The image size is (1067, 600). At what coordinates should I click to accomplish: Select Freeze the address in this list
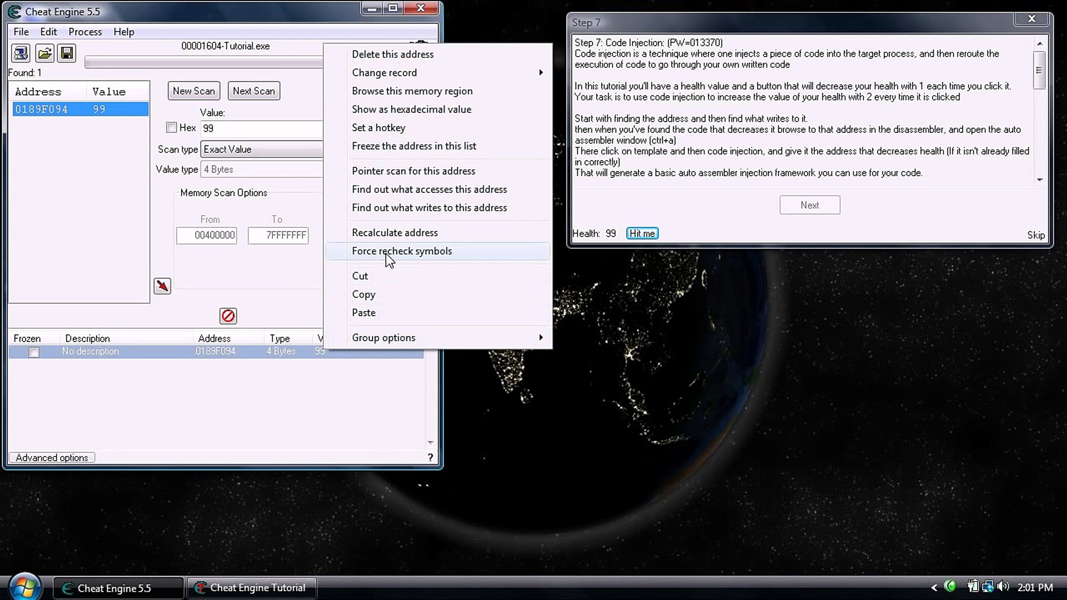413,146
